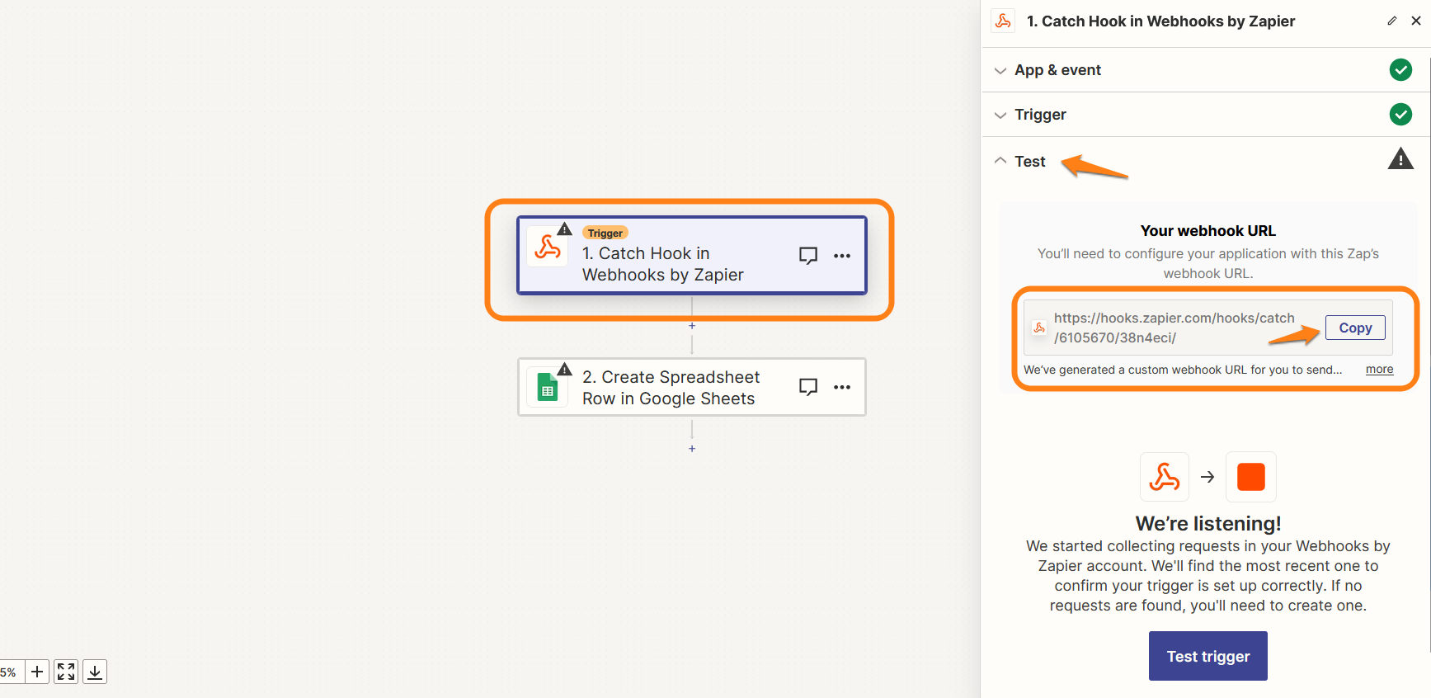The width and height of the screenshot is (1431, 698).
Task: Open three-dot menu on Google Sheets step
Action: point(841,387)
